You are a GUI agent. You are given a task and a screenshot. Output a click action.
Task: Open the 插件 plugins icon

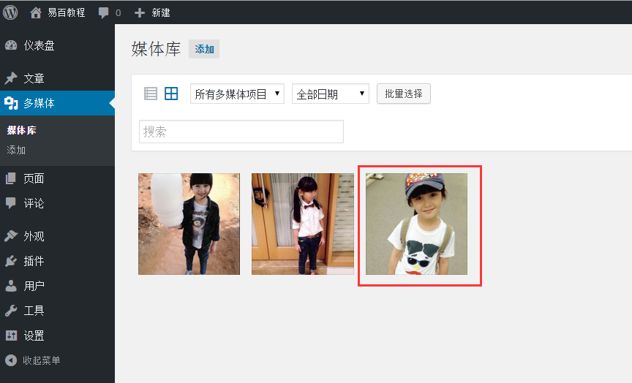click(11, 261)
